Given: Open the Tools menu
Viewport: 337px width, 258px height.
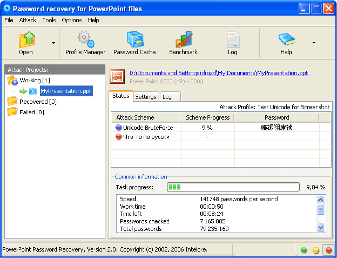Looking at the screenshot, I should [49, 20].
